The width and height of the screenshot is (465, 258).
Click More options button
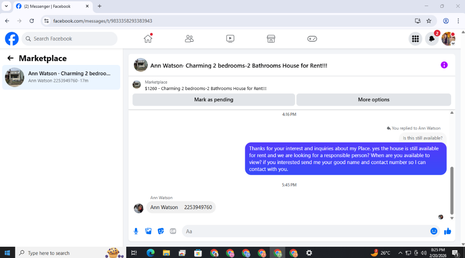374,100
